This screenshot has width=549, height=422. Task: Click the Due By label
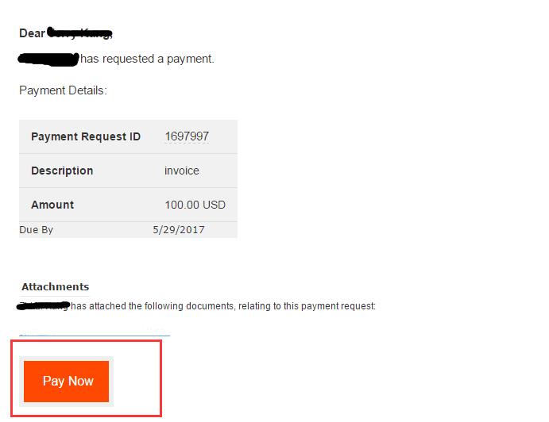pos(36,230)
